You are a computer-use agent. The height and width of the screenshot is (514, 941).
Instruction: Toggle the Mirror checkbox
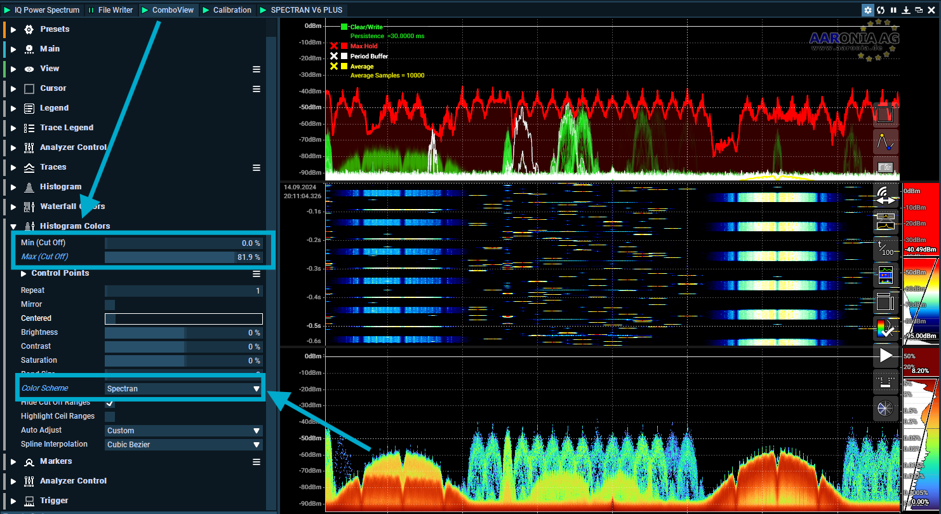coord(110,304)
